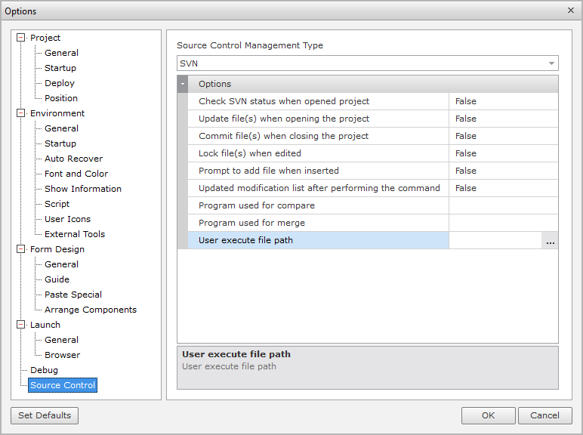The width and height of the screenshot is (583, 435).
Task: Close the Options dialog window
Action: [570, 11]
